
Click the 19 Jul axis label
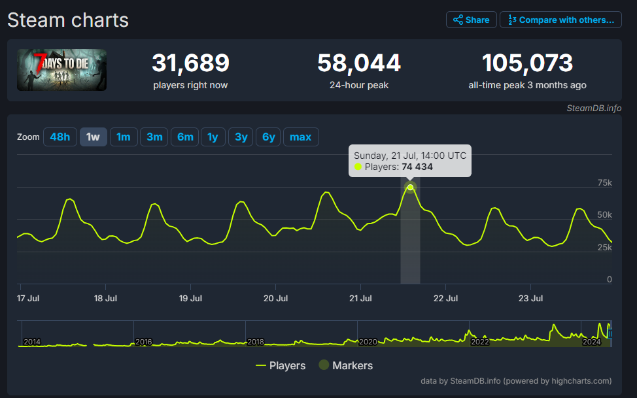pos(190,298)
